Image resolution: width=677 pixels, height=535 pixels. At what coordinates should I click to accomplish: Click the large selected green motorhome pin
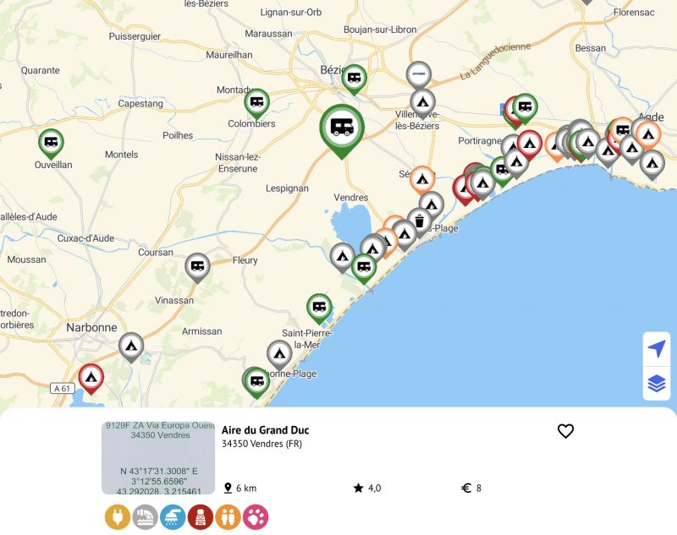coord(341,128)
